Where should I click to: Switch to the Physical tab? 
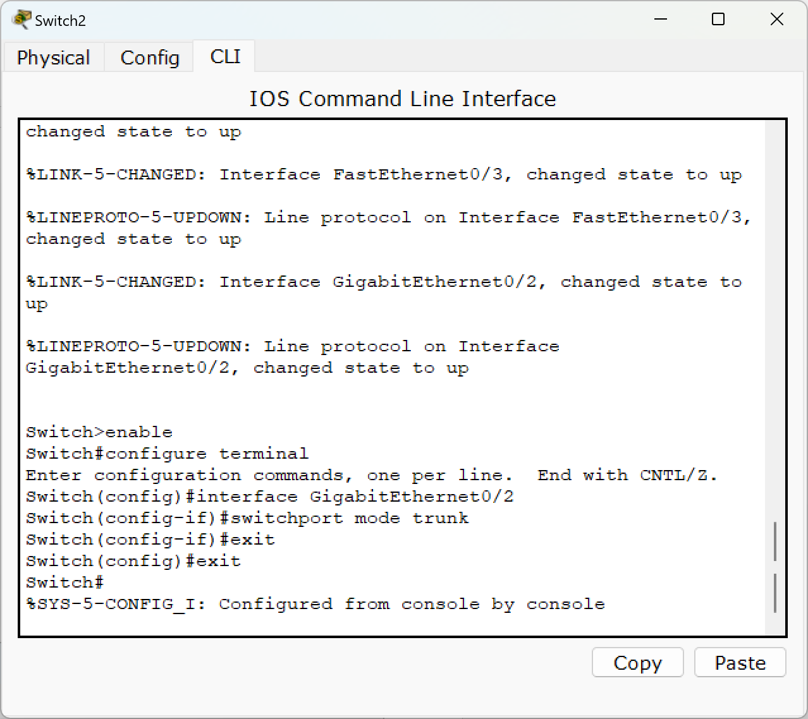[x=54, y=57]
